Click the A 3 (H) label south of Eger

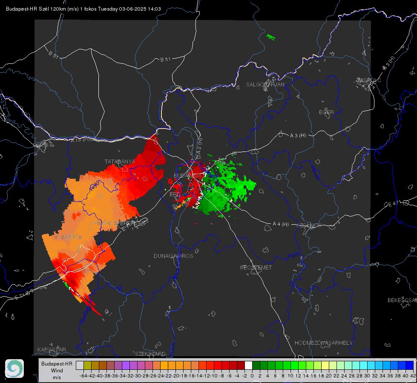point(298,136)
